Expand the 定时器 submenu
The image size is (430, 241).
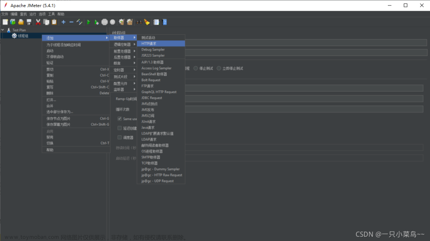[123, 70]
